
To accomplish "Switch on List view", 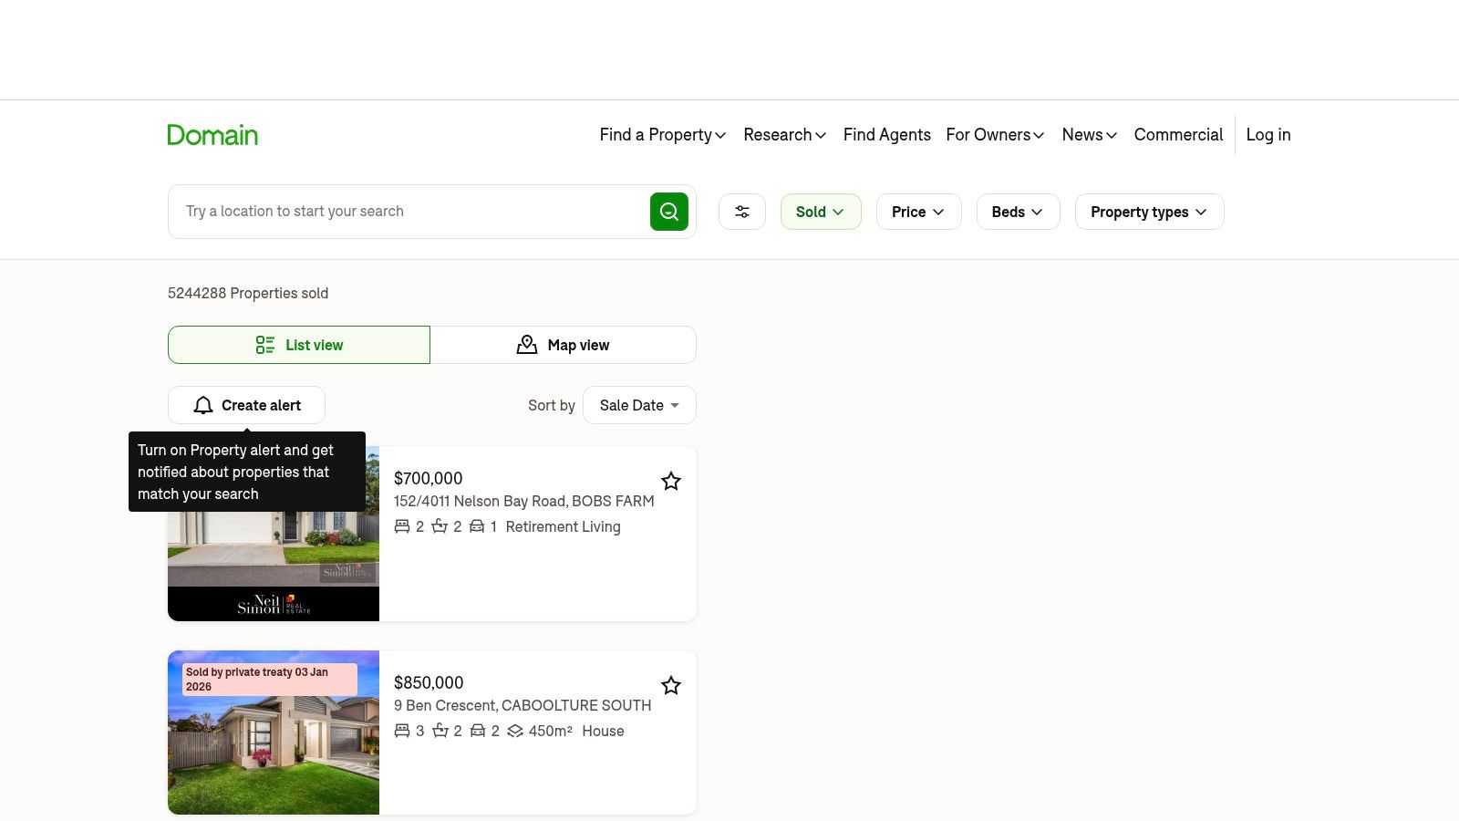I will [x=299, y=344].
